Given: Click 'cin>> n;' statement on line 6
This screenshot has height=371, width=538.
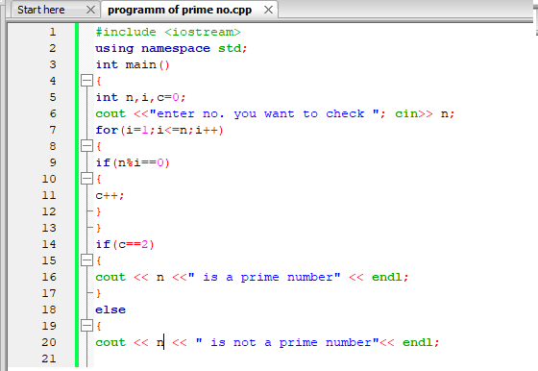Looking at the screenshot, I should pos(425,113).
